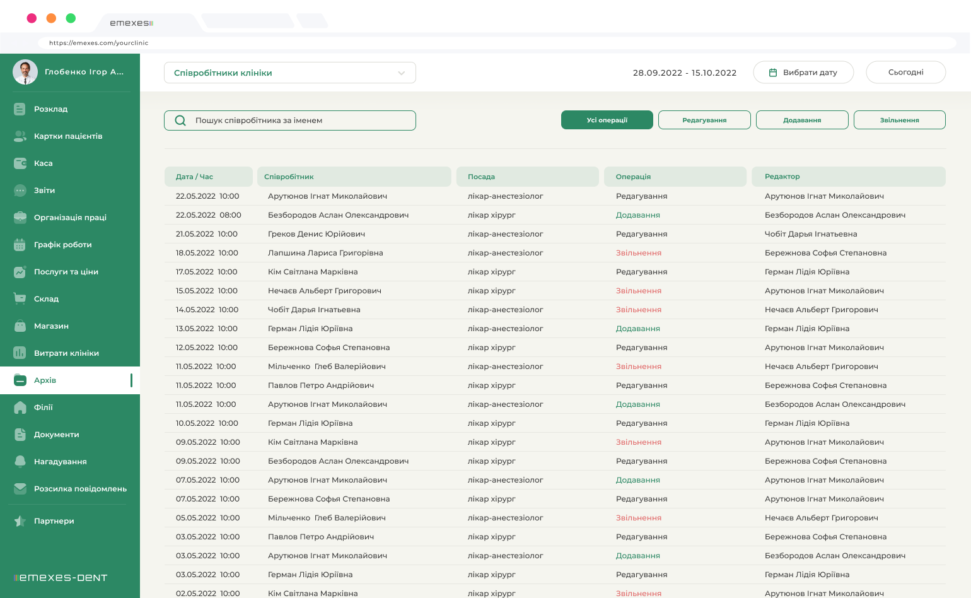
Task: Click Нечаєв Альберт Григорович in Співробітник column
Action: pyautogui.click(x=325, y=291)
